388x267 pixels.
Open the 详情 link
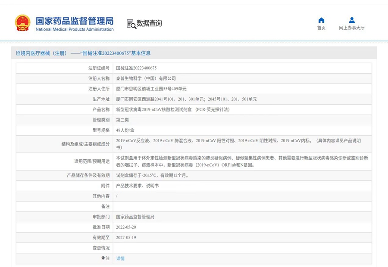pos(120,258)
